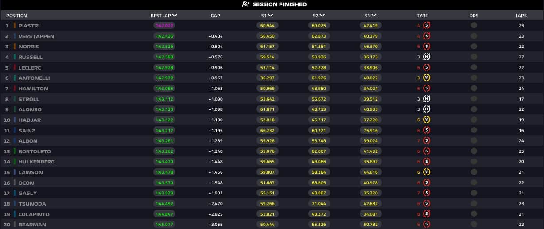Click Stroll's lap count 17
This screenshot has width=544, height=229.
coord(521,99)
